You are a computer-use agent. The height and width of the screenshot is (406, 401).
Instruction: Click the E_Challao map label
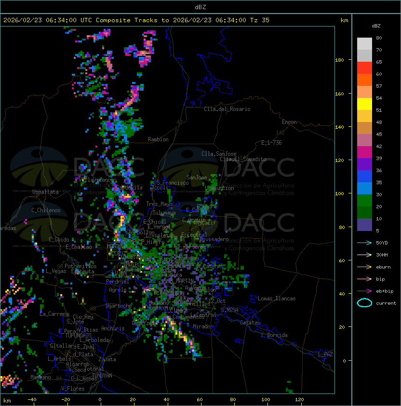(79, 247)
